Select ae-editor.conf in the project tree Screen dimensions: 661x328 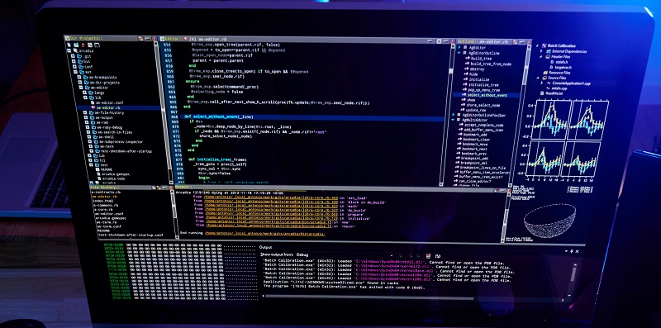[x=110, y=103]
